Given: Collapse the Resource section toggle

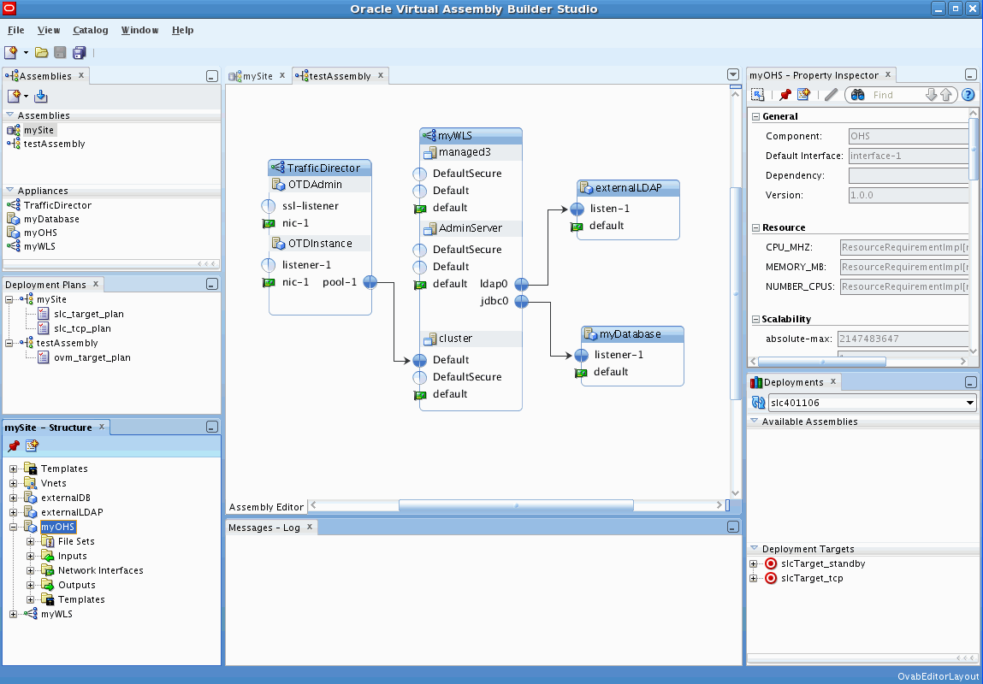Looking at the screenshot, I should click(x=756, y=228).
